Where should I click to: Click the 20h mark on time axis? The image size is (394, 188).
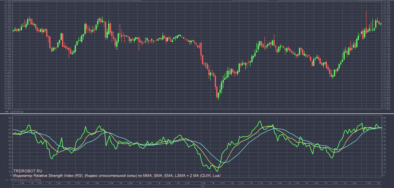coord(130,183)
